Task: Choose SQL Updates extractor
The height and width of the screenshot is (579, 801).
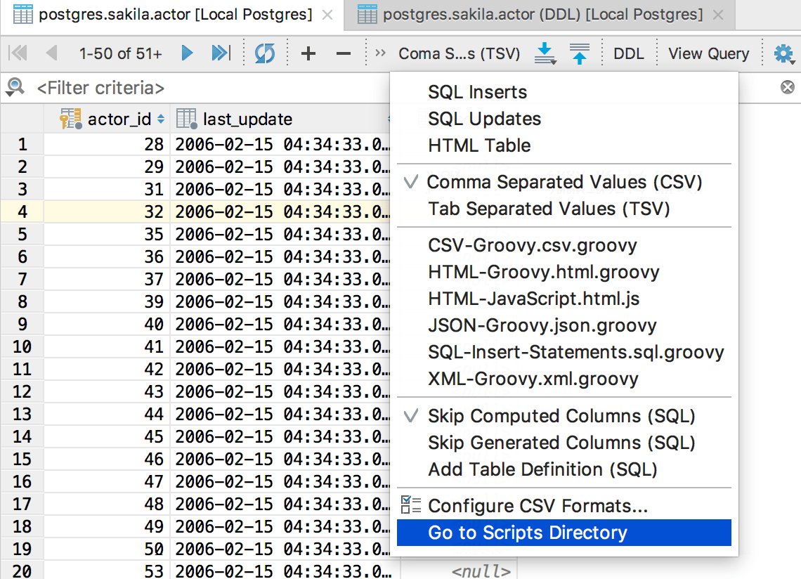Action: tap(564, 119)
